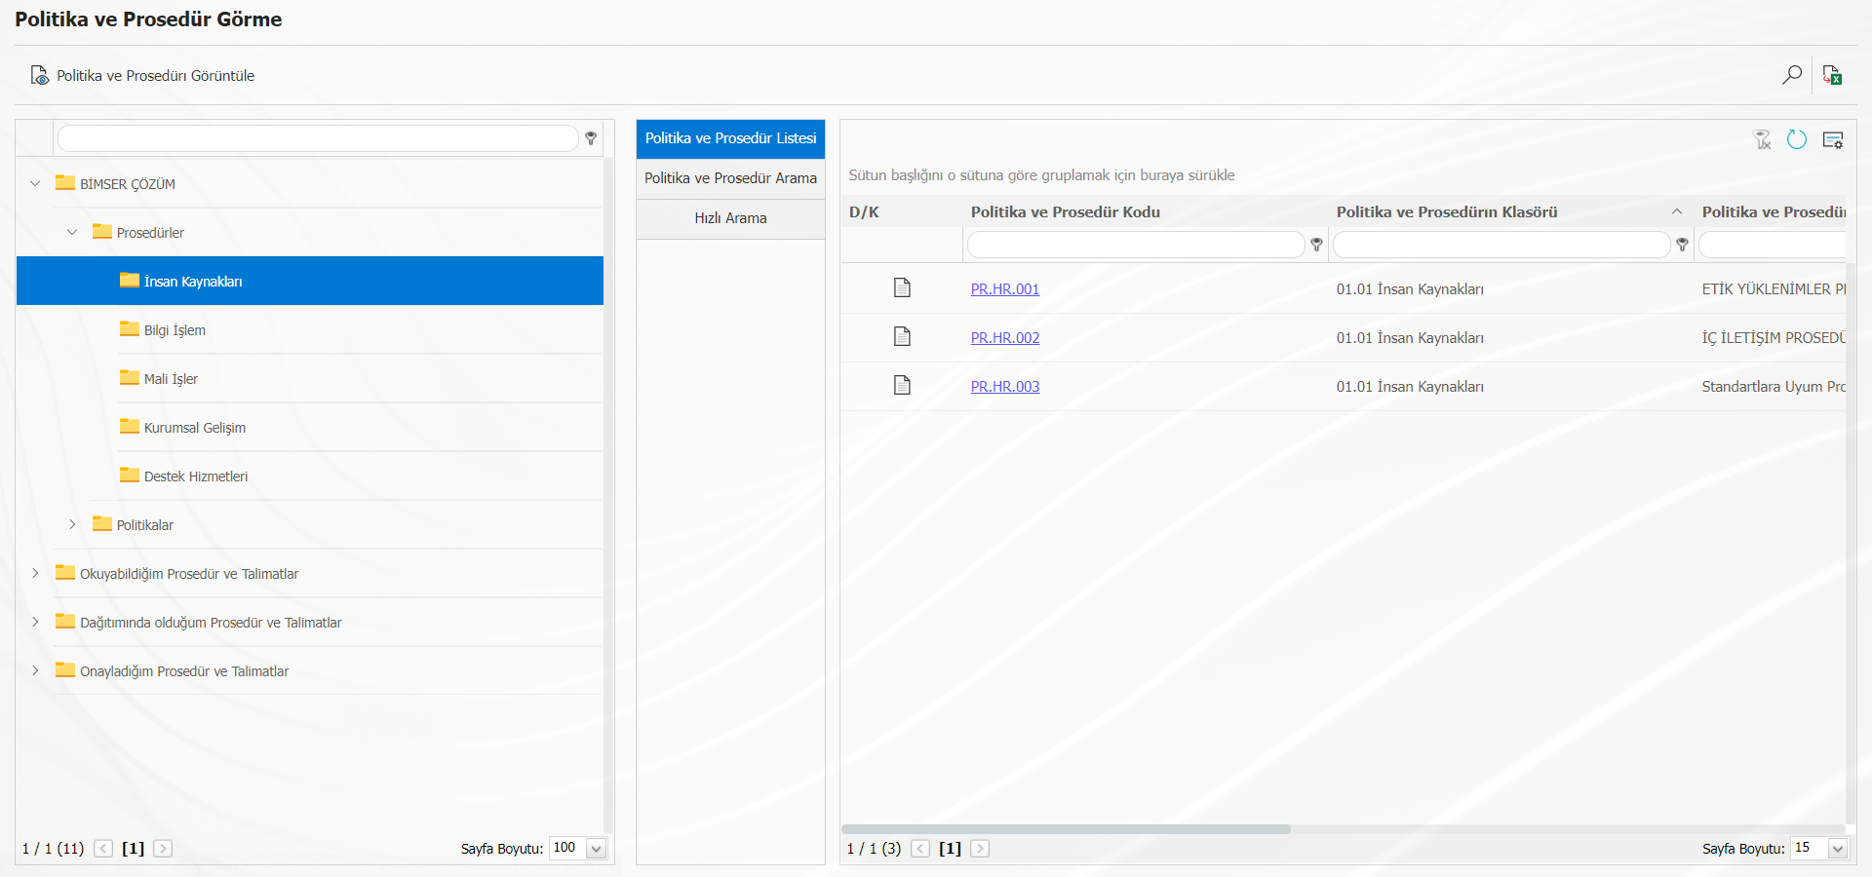The width and height of the screenshot is (1872, 877).
Task: Click the document icon in the PR.HR.003 row
Action: 903,385
